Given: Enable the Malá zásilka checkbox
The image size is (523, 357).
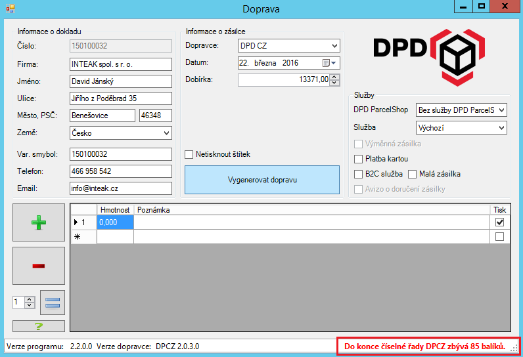Looking at the screenshot, I should click(x=412, y=174).
